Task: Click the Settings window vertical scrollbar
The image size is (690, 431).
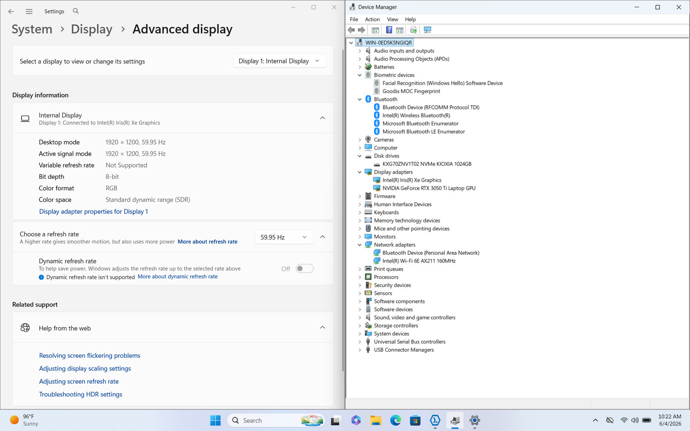Action: coord(343,209)
